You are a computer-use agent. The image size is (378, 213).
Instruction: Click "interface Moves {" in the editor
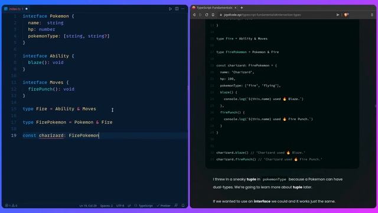coord(46,83)
